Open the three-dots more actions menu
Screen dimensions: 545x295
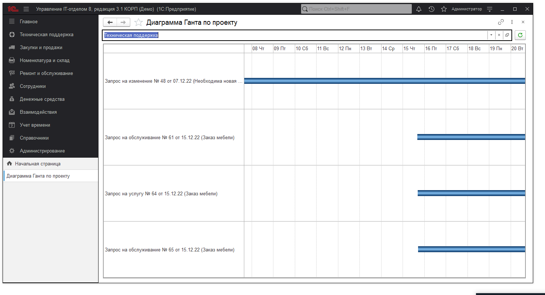[512, 22]
